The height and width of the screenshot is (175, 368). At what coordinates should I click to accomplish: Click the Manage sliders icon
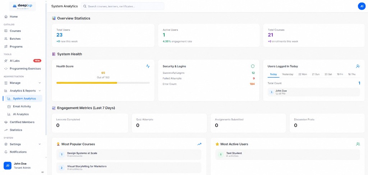tap(6, 83)
